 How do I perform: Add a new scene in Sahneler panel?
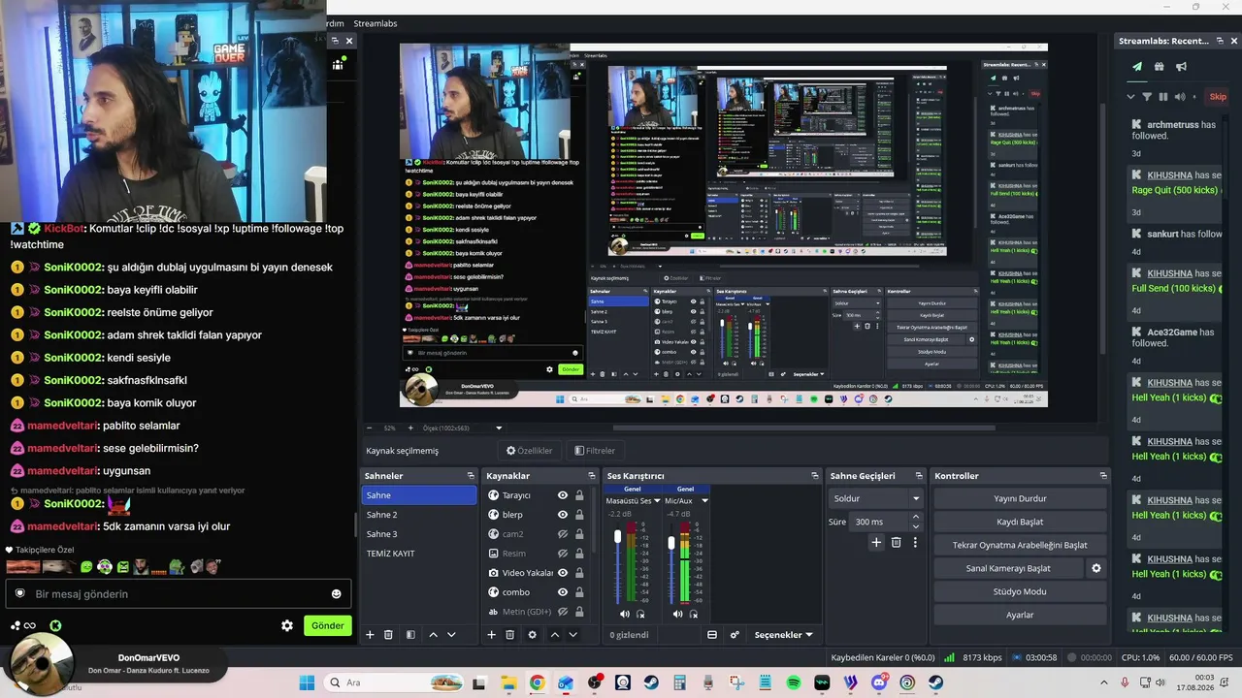point(370,635)
